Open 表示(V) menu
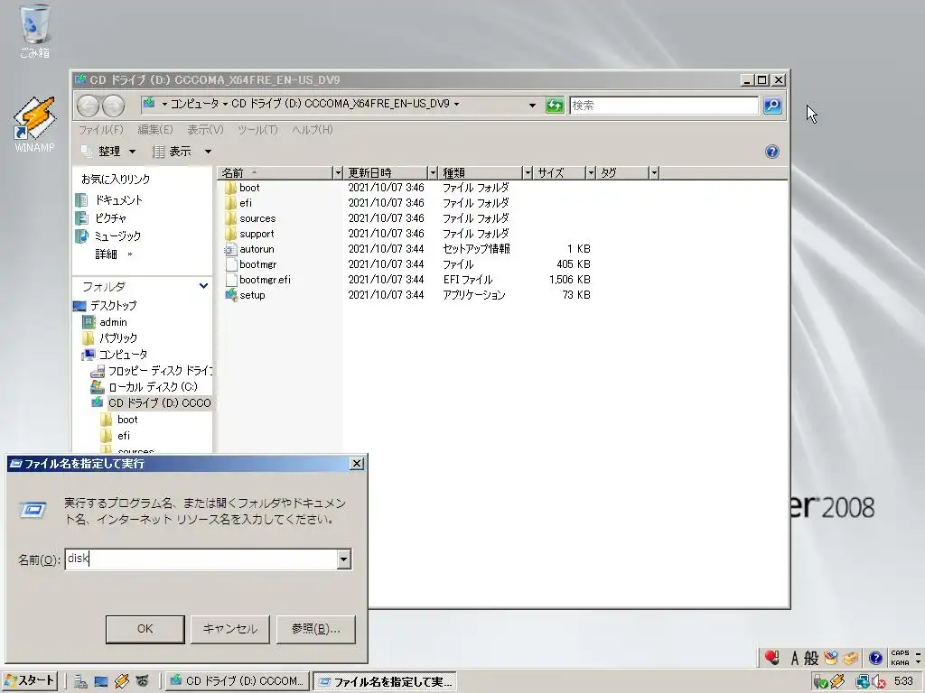The image size is (925, 693). tap(205, 130)
